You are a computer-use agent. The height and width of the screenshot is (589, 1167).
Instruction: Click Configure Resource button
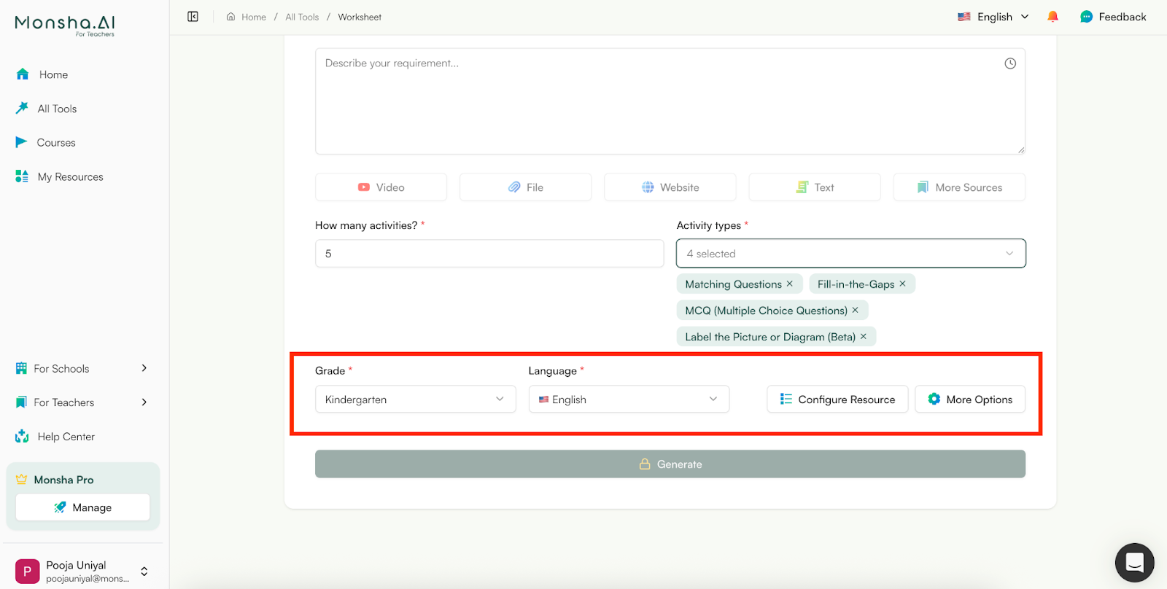(x=837, y=399)
